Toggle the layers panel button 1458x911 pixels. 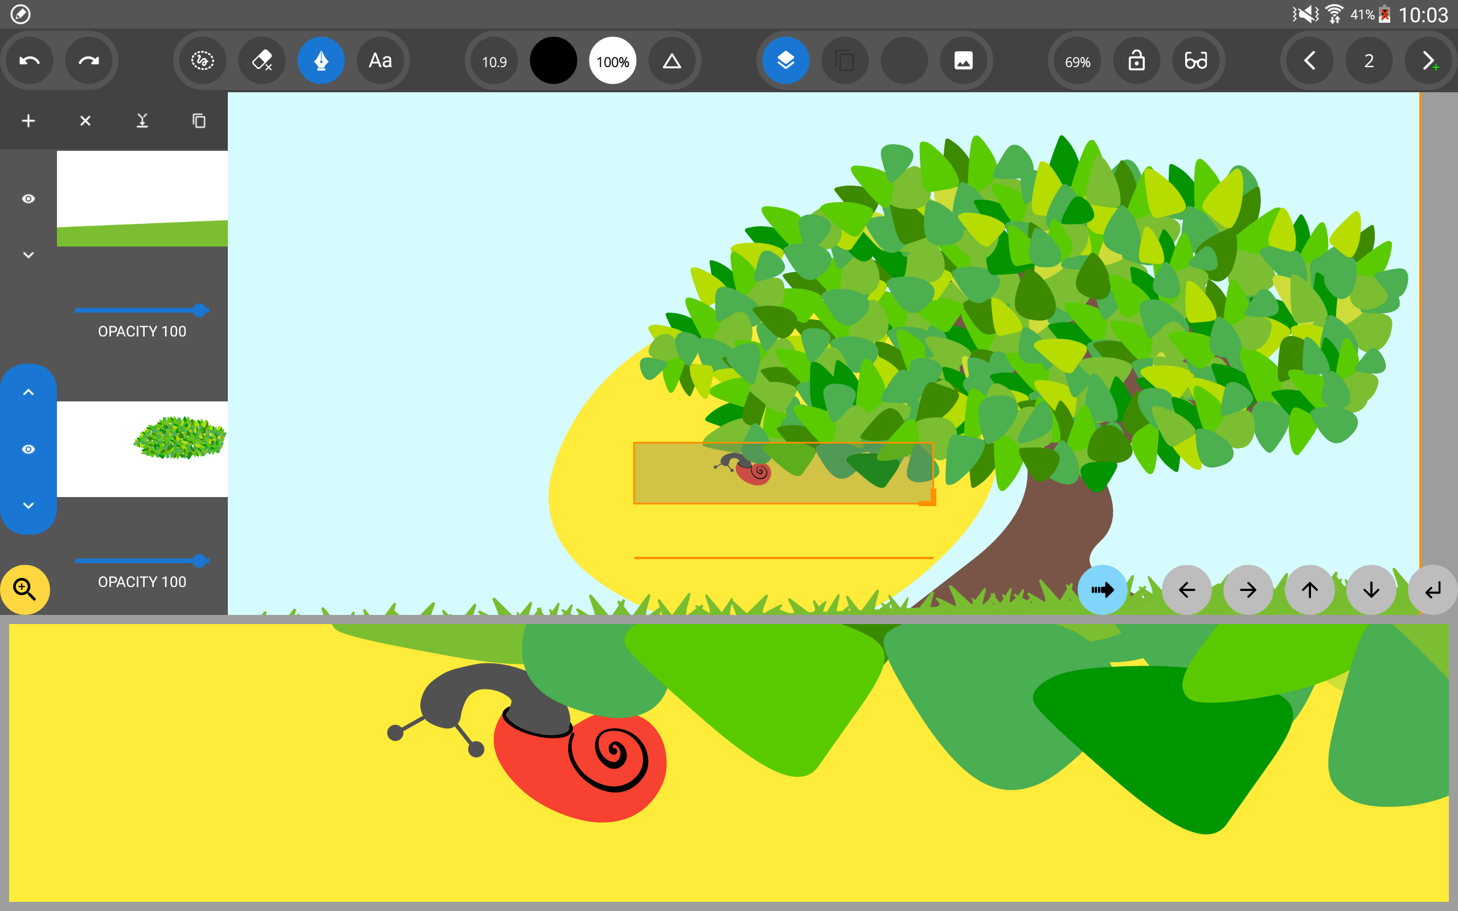point(785,61)
